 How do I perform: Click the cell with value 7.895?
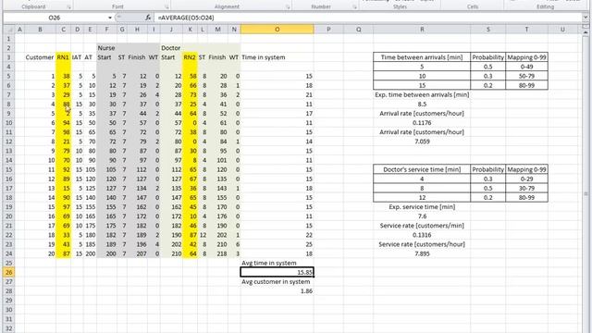[x=422, y=253]
